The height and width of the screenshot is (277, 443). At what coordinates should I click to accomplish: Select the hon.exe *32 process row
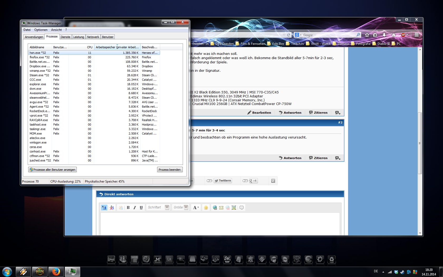click(94, 53)
